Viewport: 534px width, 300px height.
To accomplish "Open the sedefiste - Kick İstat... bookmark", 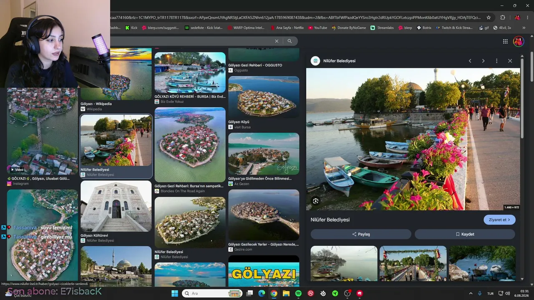I will tap(203, 28).
